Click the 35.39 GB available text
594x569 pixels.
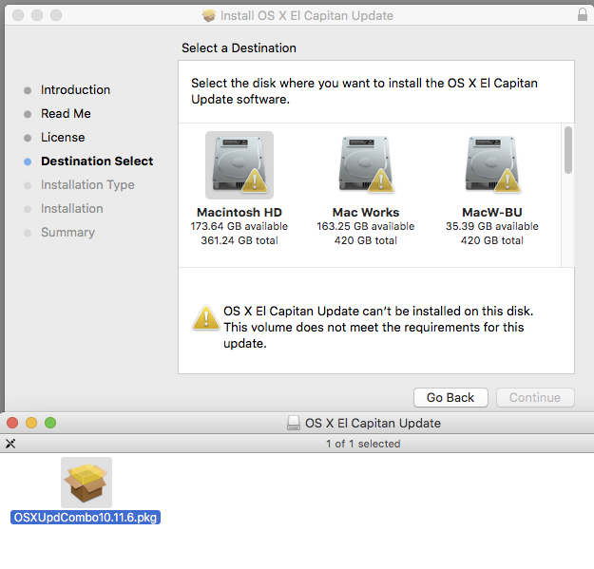tap(492, 226)
